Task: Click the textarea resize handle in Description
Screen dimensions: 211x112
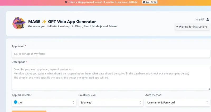Action: coord(209,89)
